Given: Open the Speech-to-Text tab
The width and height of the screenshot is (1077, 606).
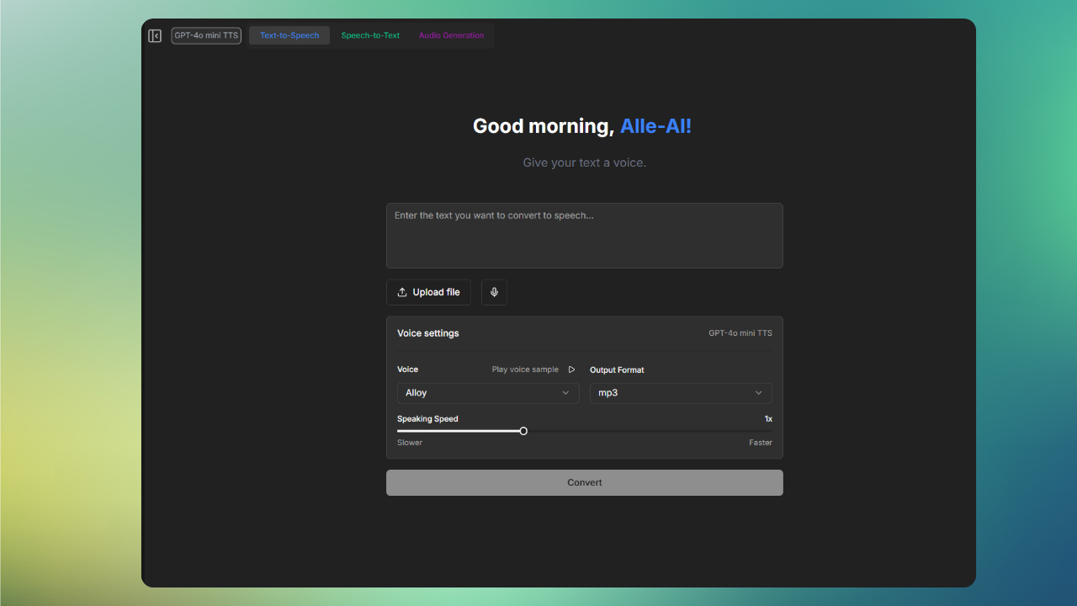Looking at the screenshot, I should pyautogui.click(x=370, y=35).
